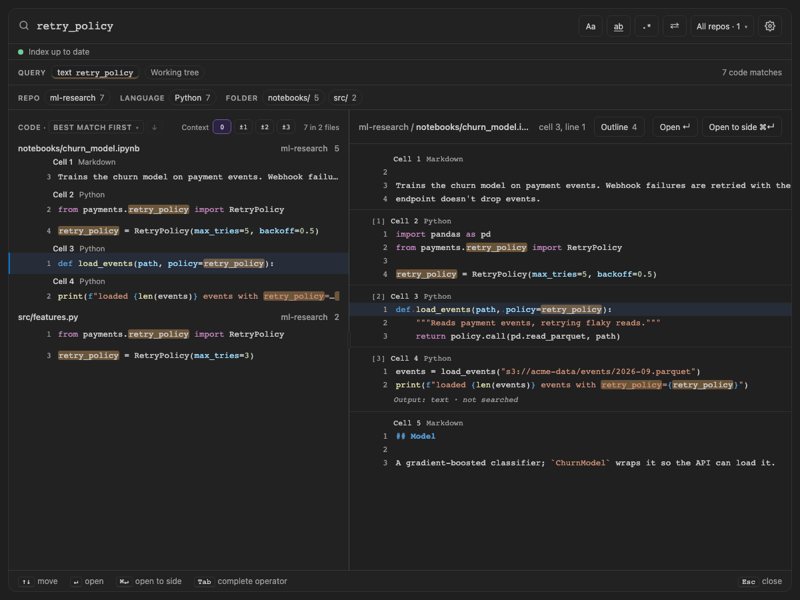Click 'import pandas as pd' preview line
This screenshot has height=600, width=800.
[443, 235]
